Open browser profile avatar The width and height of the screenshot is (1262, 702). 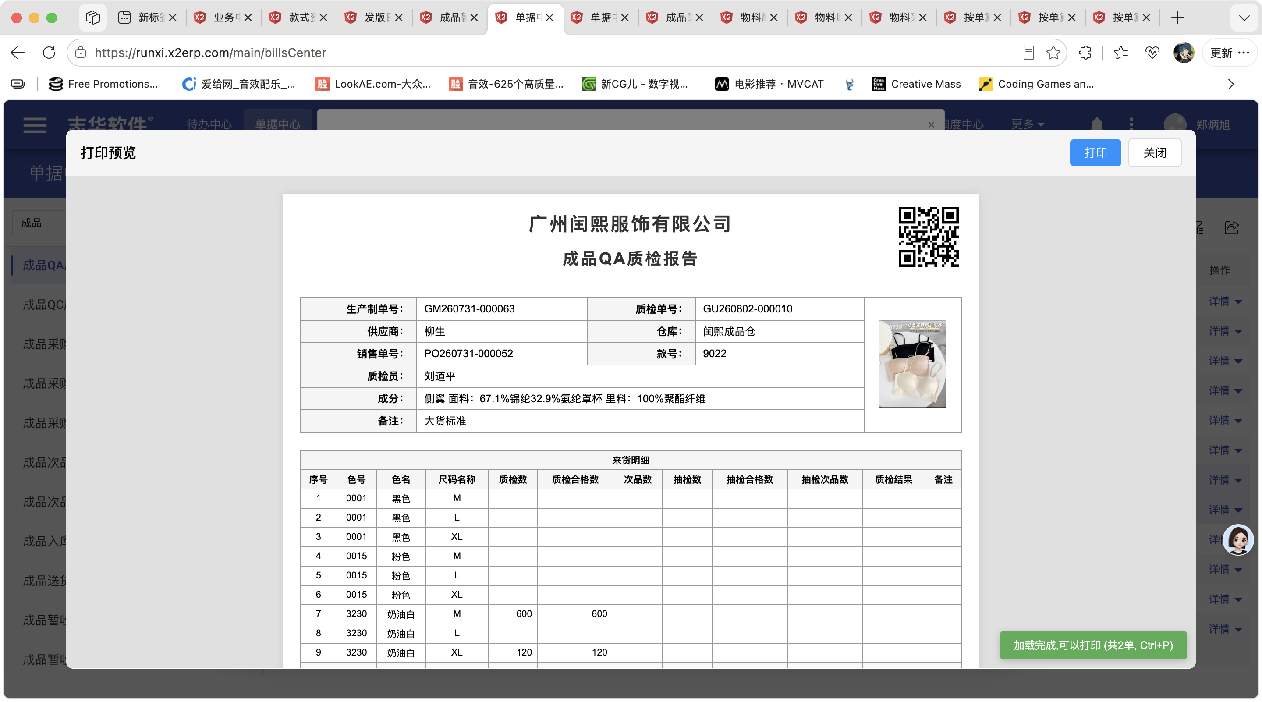(x=1184, y=53)
